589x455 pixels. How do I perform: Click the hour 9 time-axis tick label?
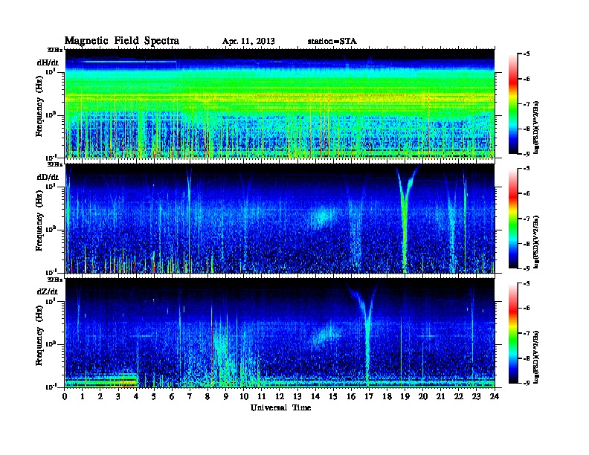pos(226,397)
